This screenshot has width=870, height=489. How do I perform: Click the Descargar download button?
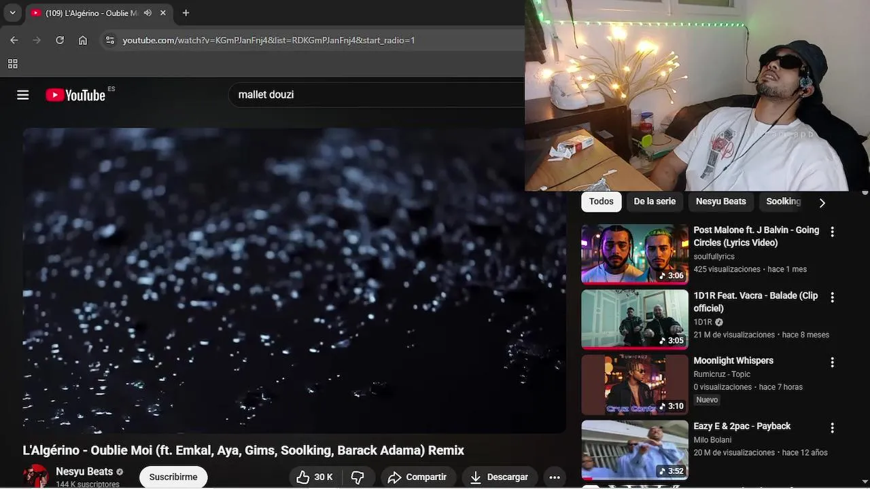(x=499, y=477)
